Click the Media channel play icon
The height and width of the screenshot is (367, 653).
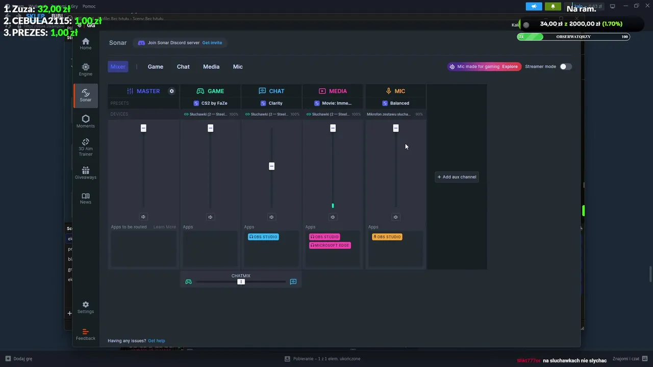pos(322,91)
